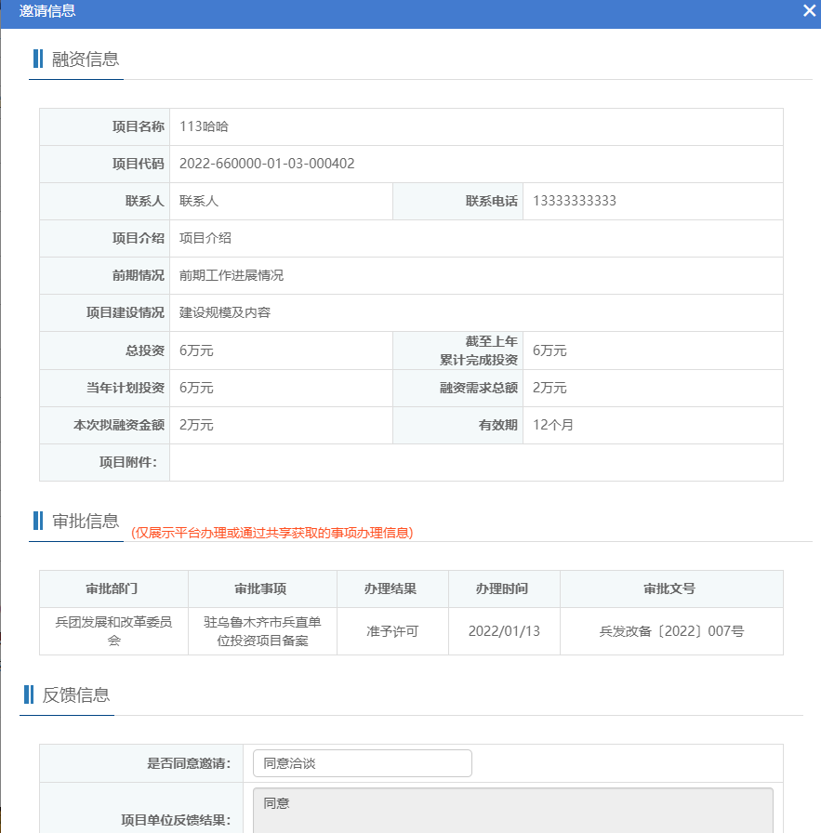Image resolution: width=821 pixels, height=833 pixels.
Task: Click the 办理时间 column header
Action: pyautogui.click(x=504, y=588)
